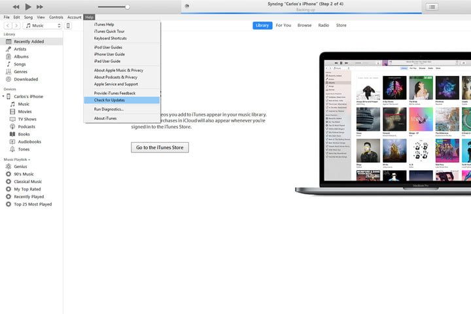Click the Tones bell icon in the sidebar
Screen dimensions: 471x314
pyautogui.click(x=11, y=149)
